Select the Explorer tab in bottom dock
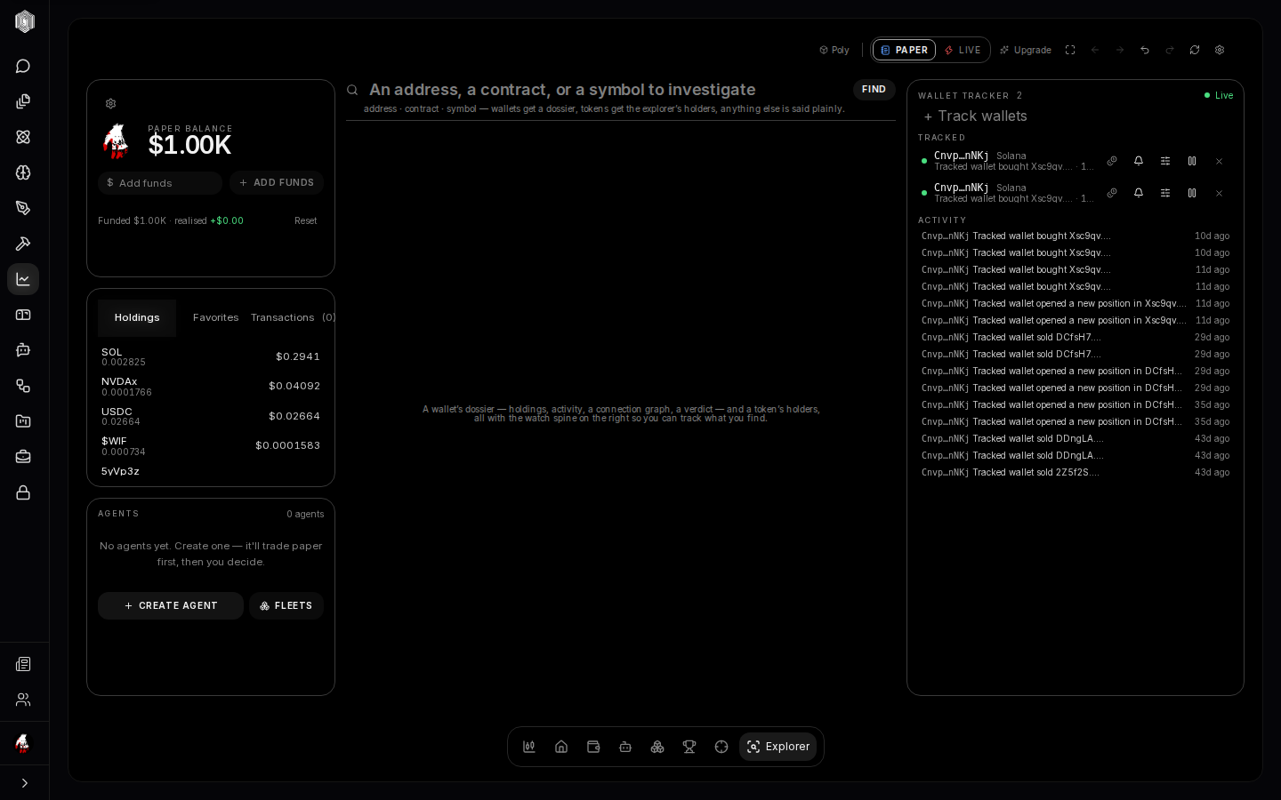The width and height of the screenshot is (1281, 800). [x=778, y=747]
